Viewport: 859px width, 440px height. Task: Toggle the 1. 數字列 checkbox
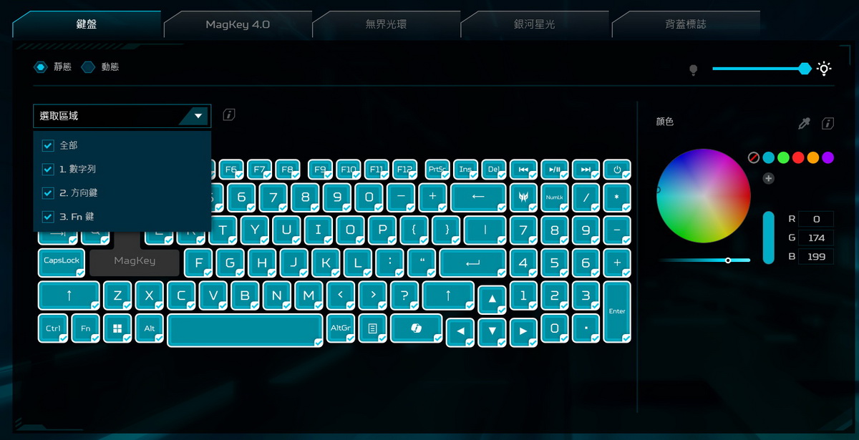pos(48,170)
